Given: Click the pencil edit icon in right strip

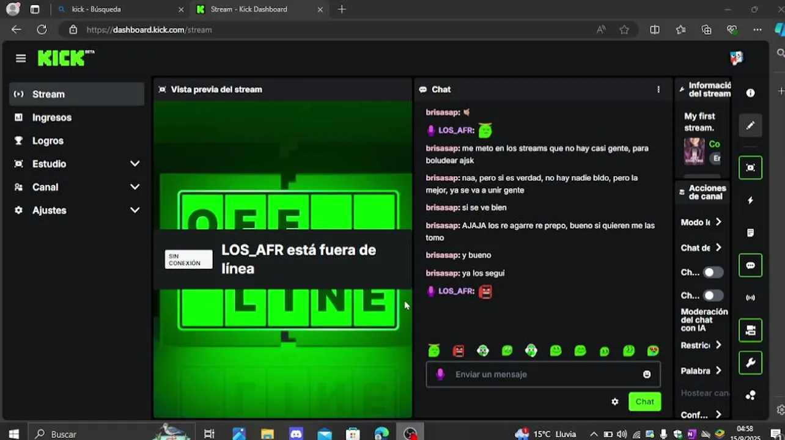Looking at the screenshot, I should point(750,125).
